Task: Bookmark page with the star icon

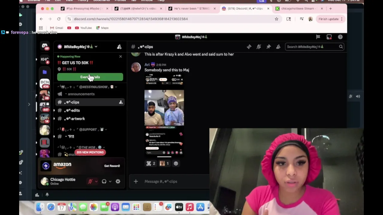Action: click(276, 19)
